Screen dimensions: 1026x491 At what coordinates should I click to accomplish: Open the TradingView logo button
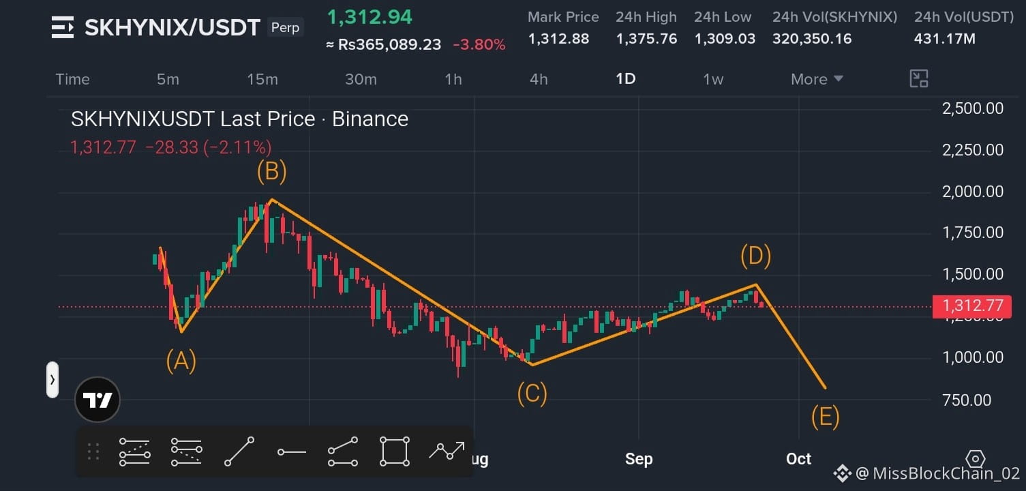click(x=97, y=400)
